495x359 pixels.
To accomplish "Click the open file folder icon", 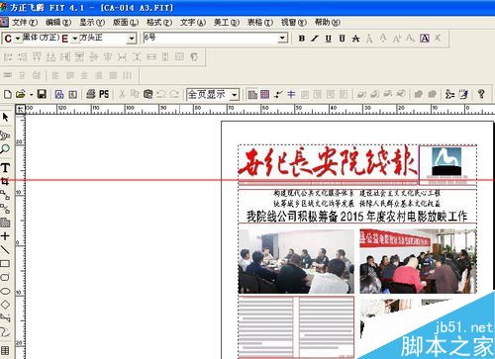I will 21,95.
